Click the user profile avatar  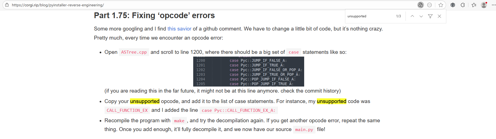484,5
